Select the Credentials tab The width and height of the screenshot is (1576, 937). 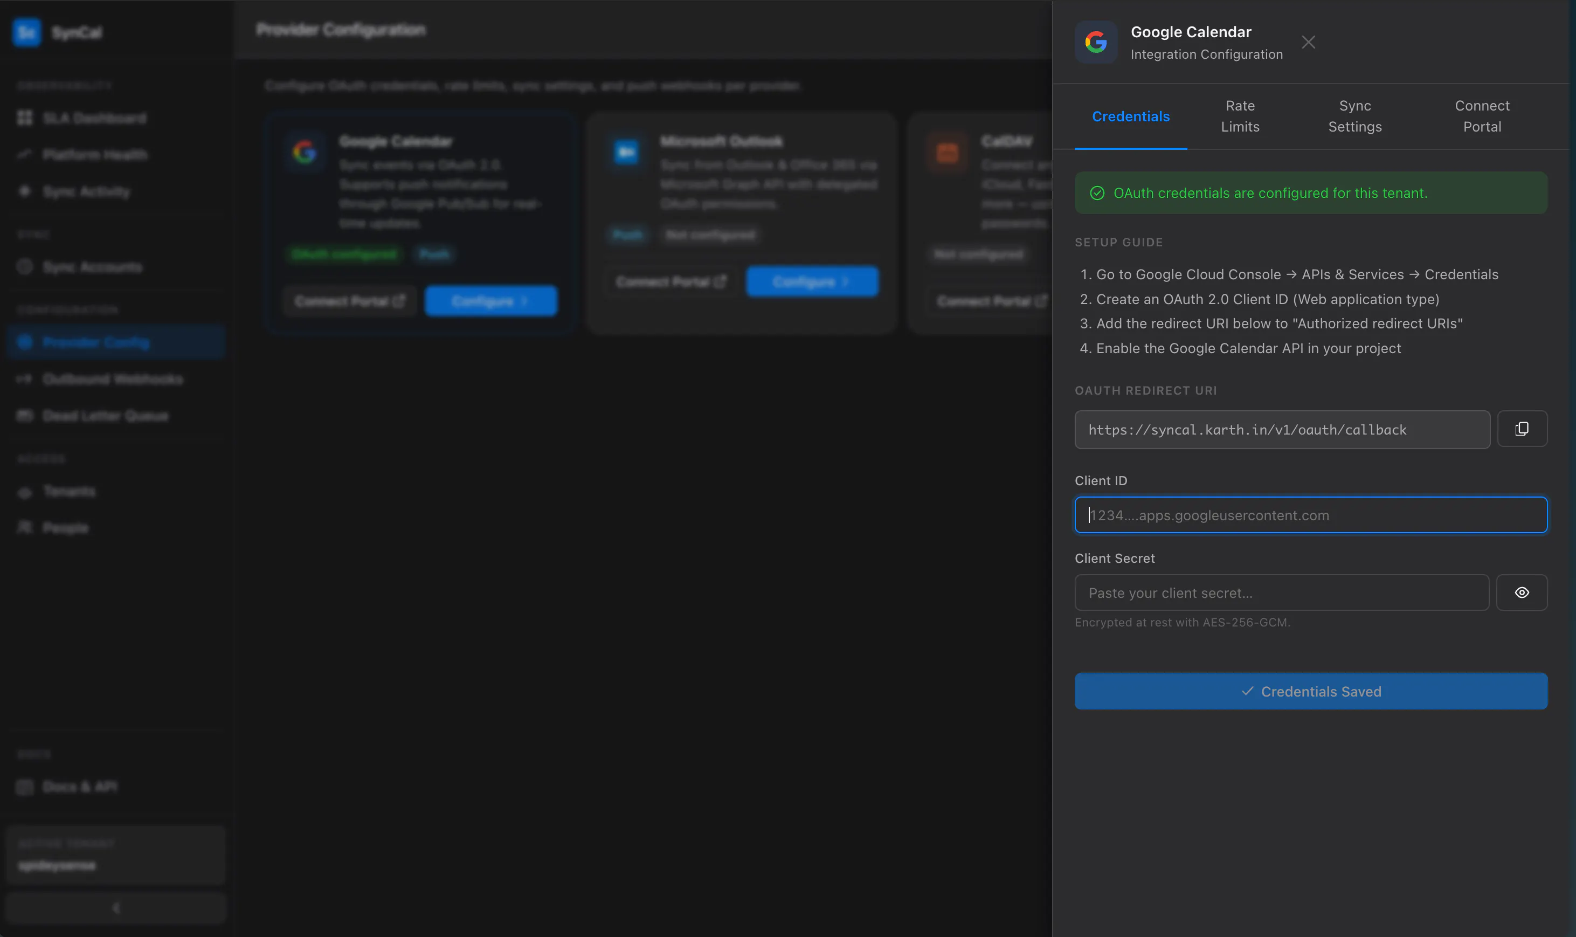click(x=1130, y=116)
